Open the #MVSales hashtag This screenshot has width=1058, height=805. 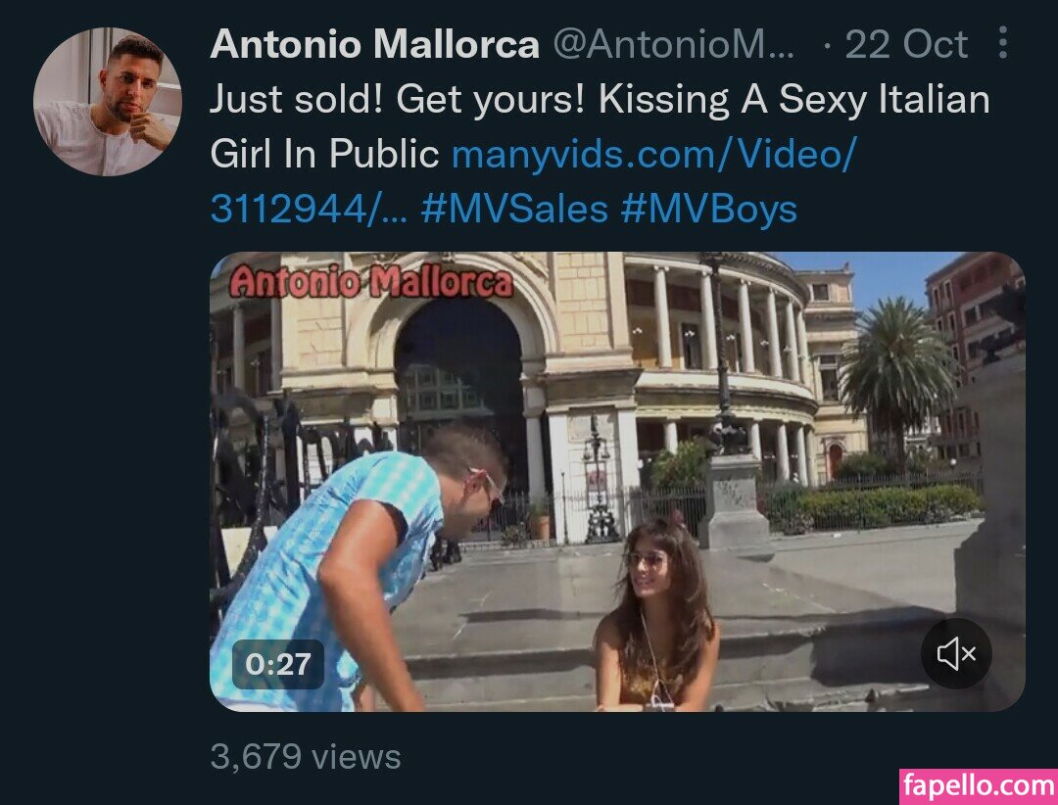(514, 209)
